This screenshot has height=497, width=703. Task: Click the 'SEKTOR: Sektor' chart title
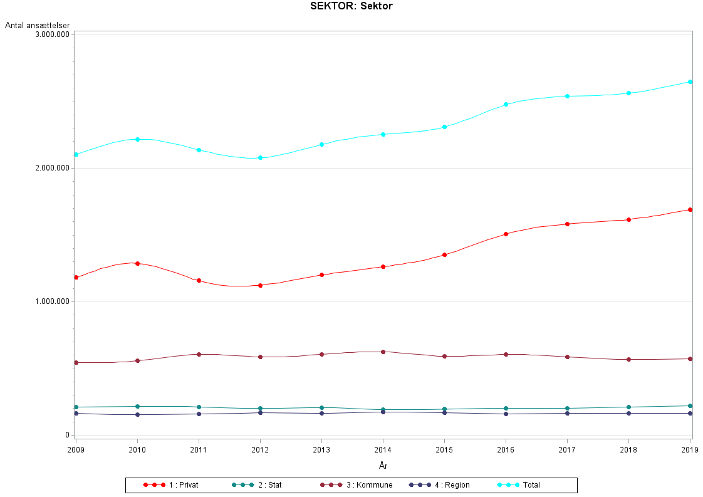351,6
